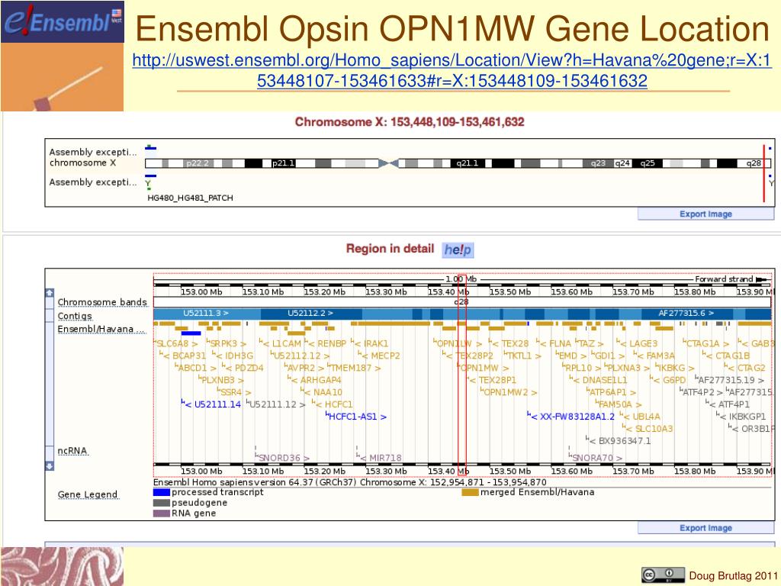Select the Chromosome bands track label
This screenshot has height=586, width=781.
pyautogui.click(x=102, y=302)
